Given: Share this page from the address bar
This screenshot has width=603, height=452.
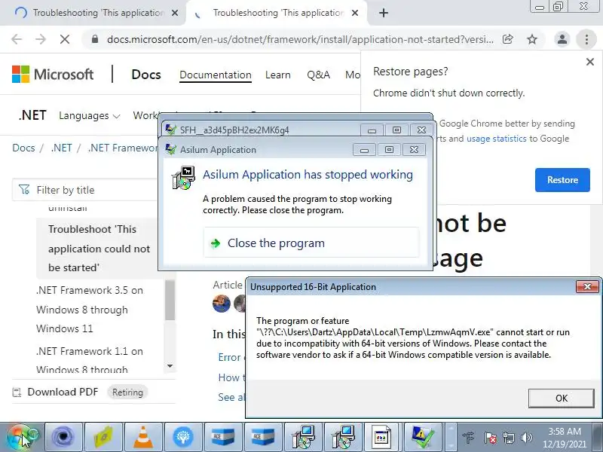Looking at the screenshot, I should 507,39.
